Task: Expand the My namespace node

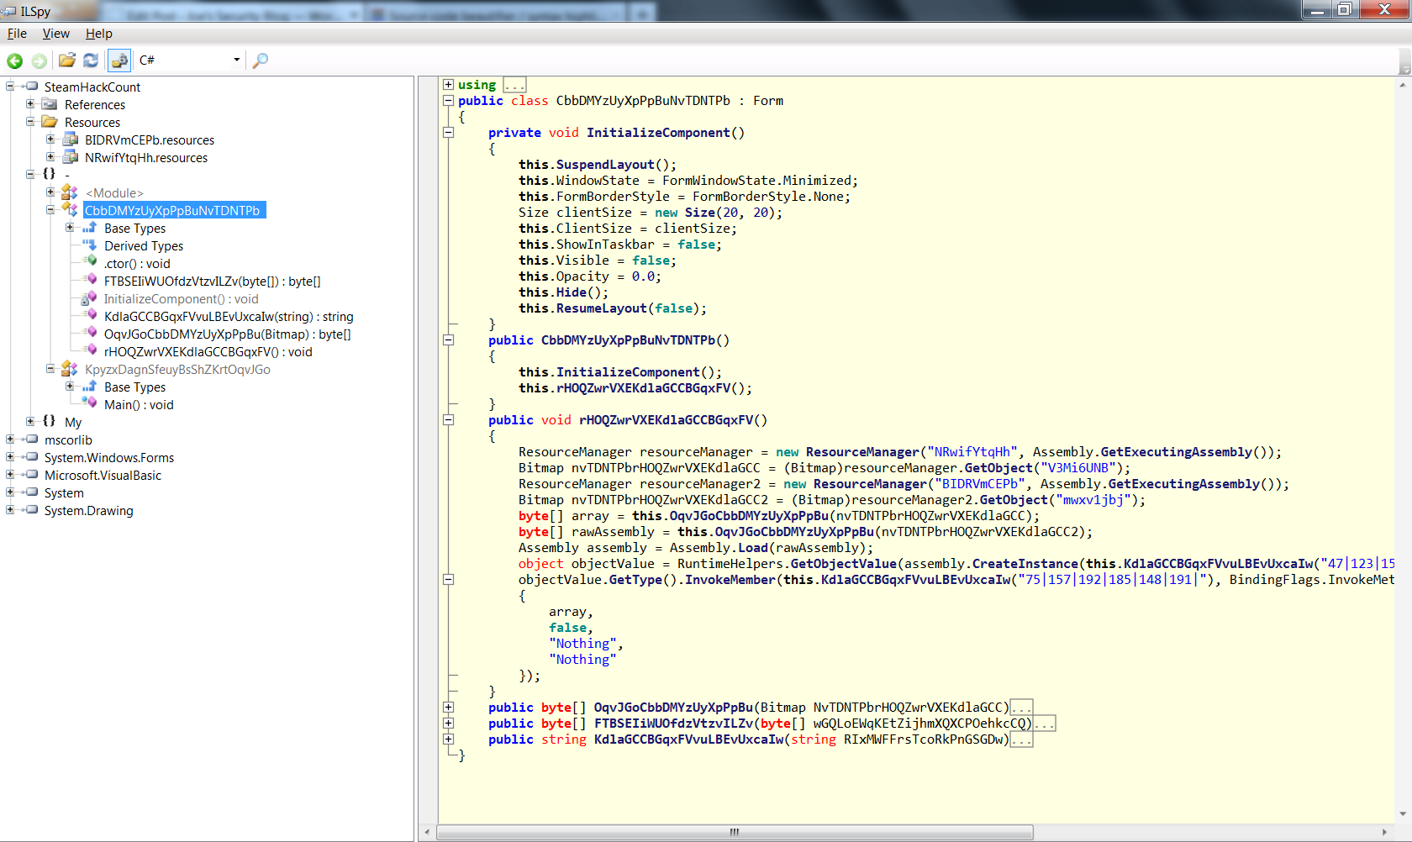Action: click(30, 421)
